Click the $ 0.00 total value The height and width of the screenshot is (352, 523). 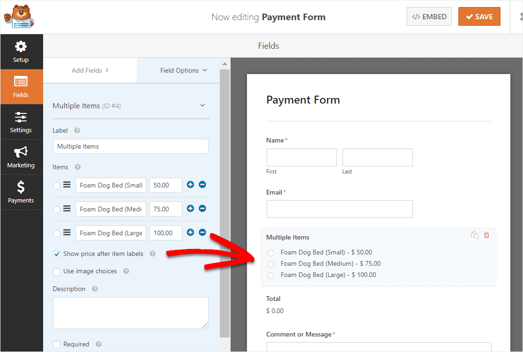tap(275, 311)
